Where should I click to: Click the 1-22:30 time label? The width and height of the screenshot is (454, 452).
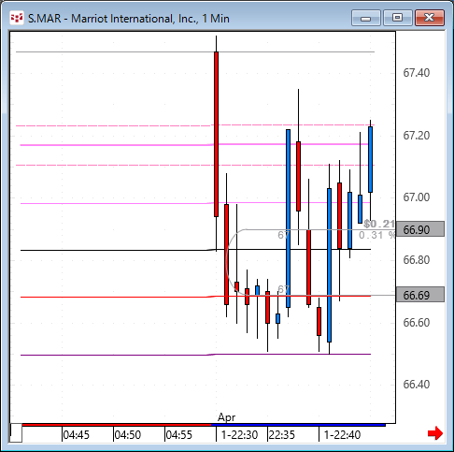[239, 435]
